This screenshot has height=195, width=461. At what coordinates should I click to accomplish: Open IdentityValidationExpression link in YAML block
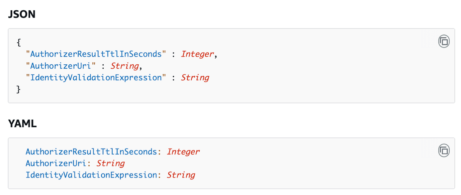tap(91, 175)
